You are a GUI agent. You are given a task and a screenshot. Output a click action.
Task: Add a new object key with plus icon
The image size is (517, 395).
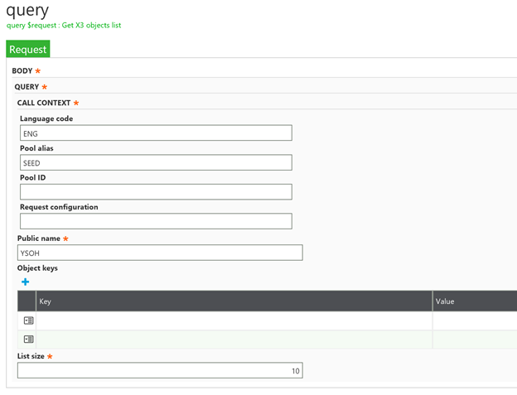[x=26, y=282]
